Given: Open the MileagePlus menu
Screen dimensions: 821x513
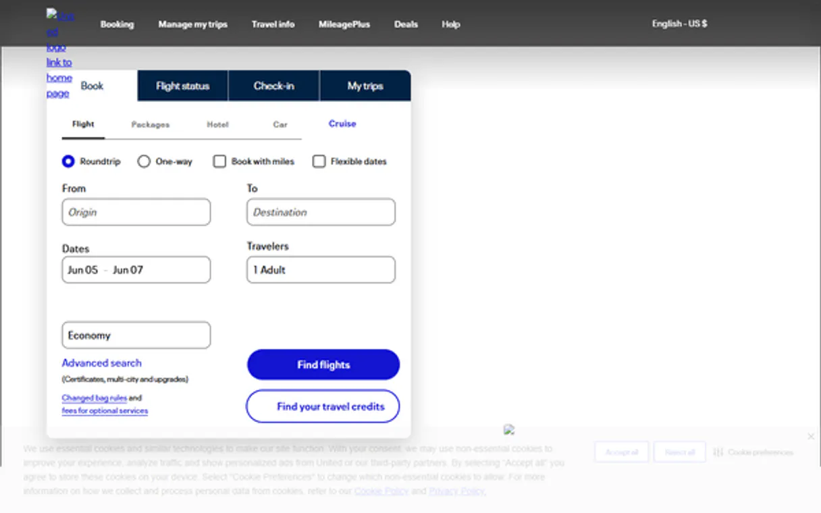Looking at the screenshot, I should [x=344, y=24].
